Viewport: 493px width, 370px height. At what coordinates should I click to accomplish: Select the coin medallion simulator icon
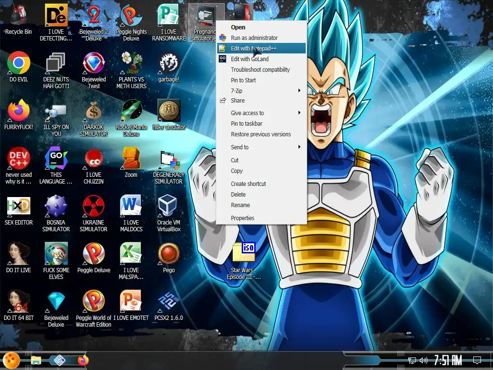[x=169, y=115]
